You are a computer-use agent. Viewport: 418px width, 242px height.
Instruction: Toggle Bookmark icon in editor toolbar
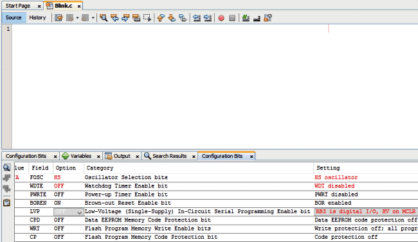pyautogui.click(x=183, y=18)
